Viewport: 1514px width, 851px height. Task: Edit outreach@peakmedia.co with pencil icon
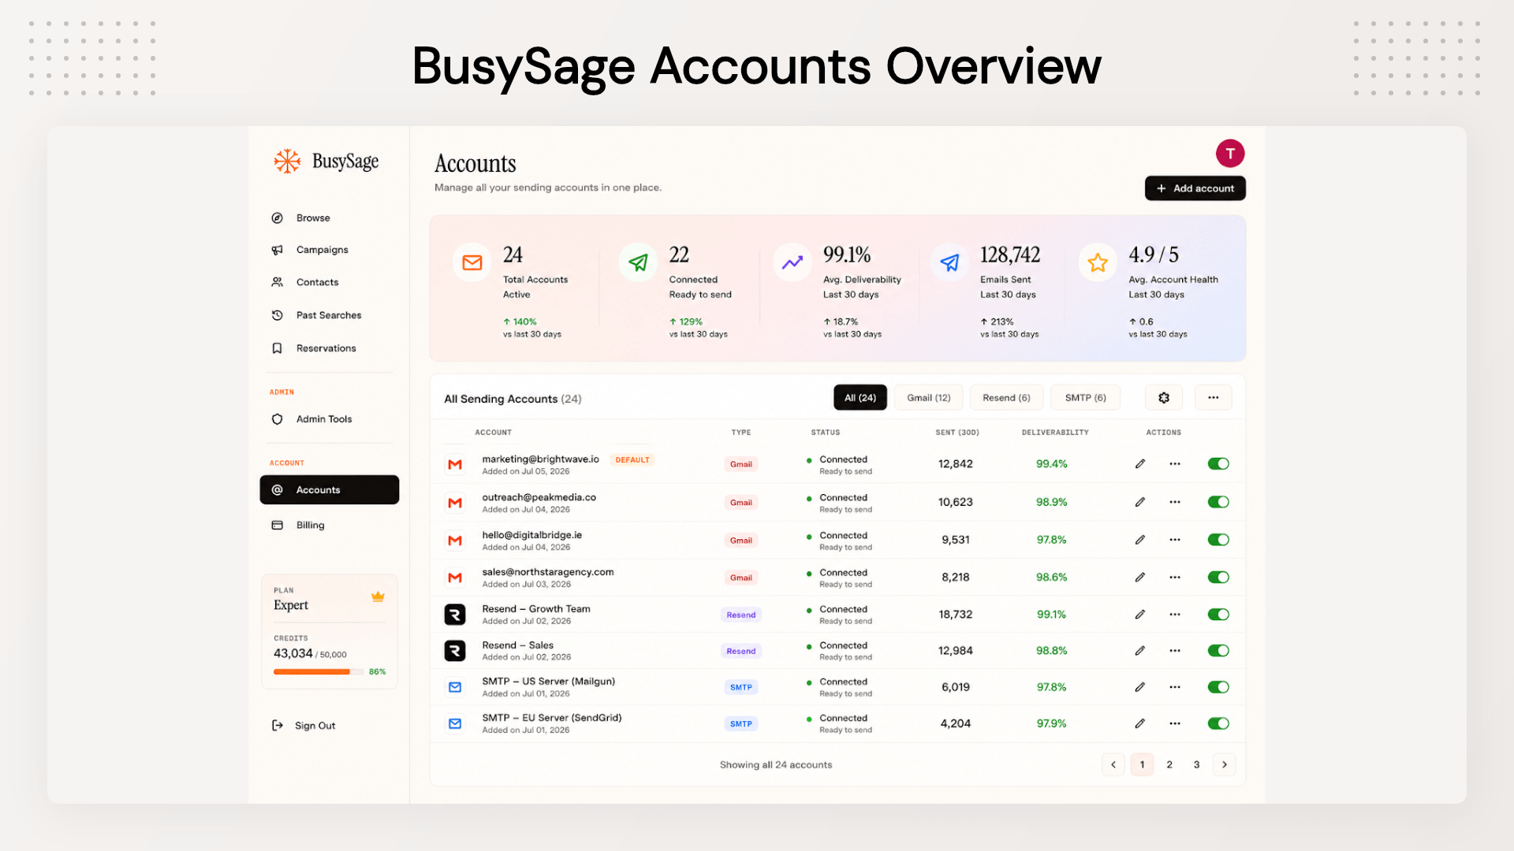[1140, 502]
